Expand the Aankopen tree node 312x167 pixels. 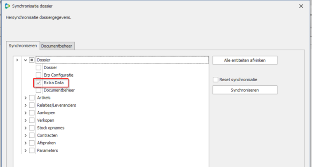click(26, 113)
